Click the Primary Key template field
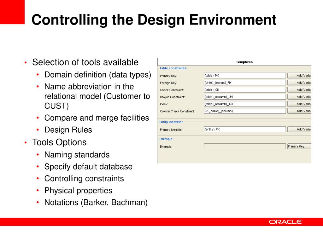Image resolution: width=323 pixels, height=242 pixels. [245, 76]
